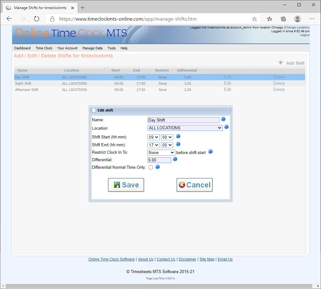
Task: Toggle Differential Normal Time Only checkbox
Action: coord(151,167)
